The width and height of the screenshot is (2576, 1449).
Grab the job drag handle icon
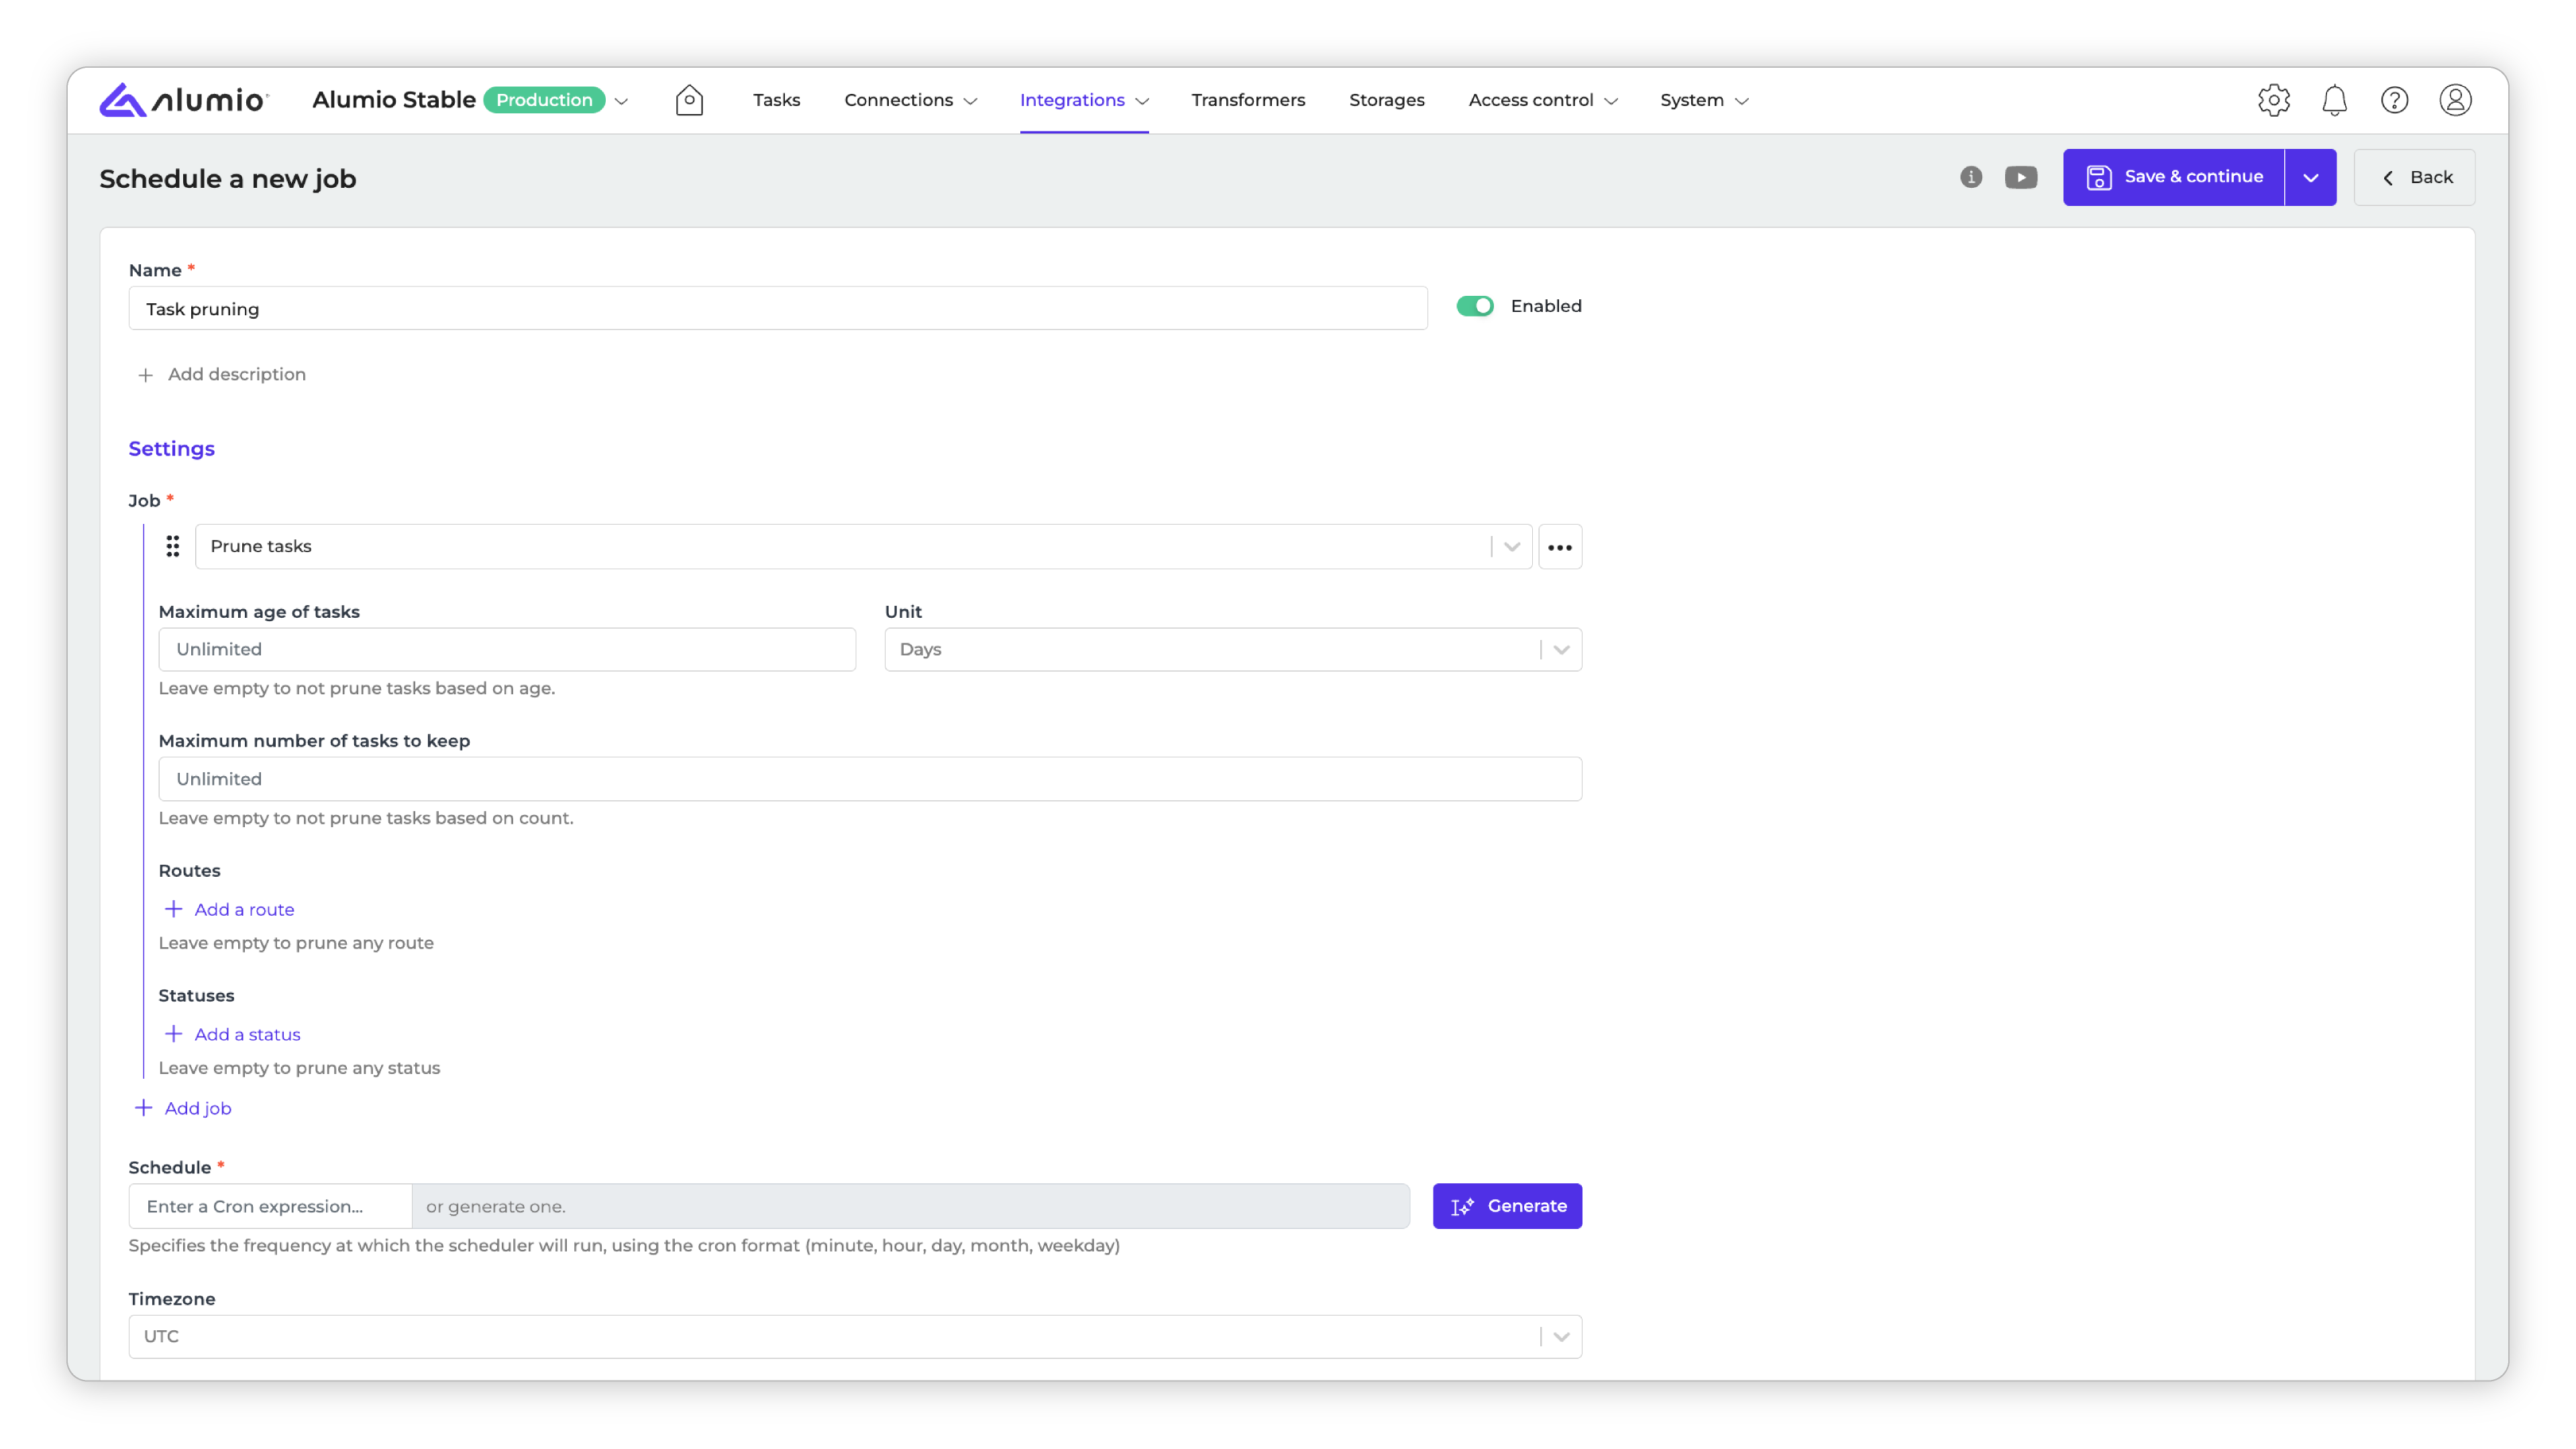173,546
